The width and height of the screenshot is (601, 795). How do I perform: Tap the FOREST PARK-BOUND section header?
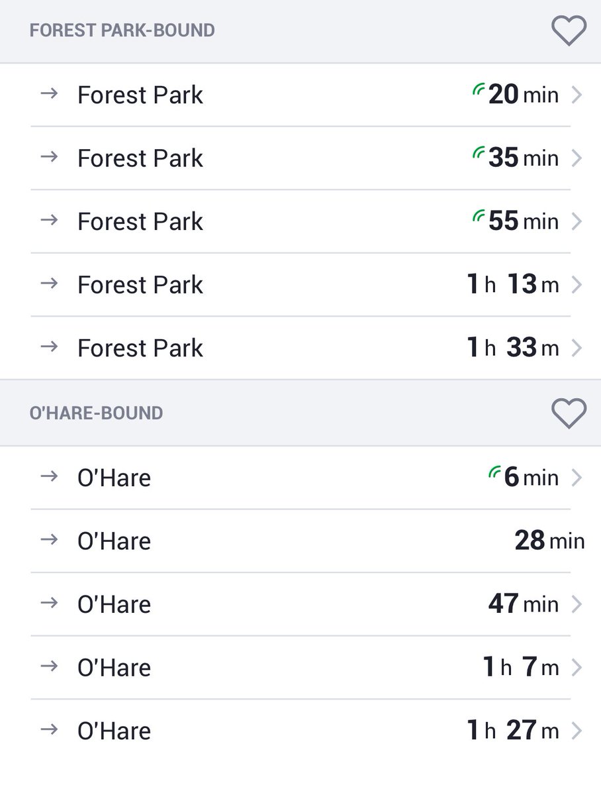pyautogui.click(x=122, y=31)
